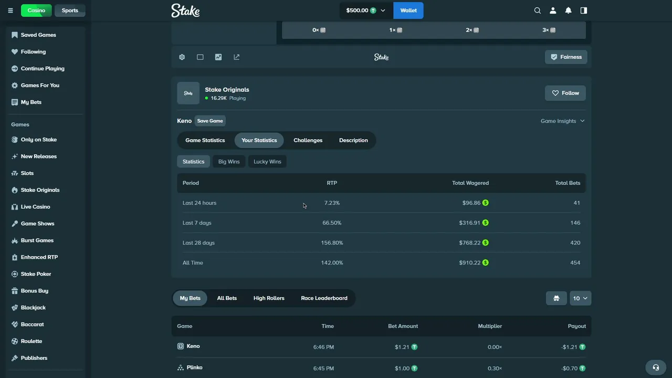The width and height of the screenshot is (672, 378).
Task: Open the Keno bet row at 6:46 PM
Action: coord(381,347)
